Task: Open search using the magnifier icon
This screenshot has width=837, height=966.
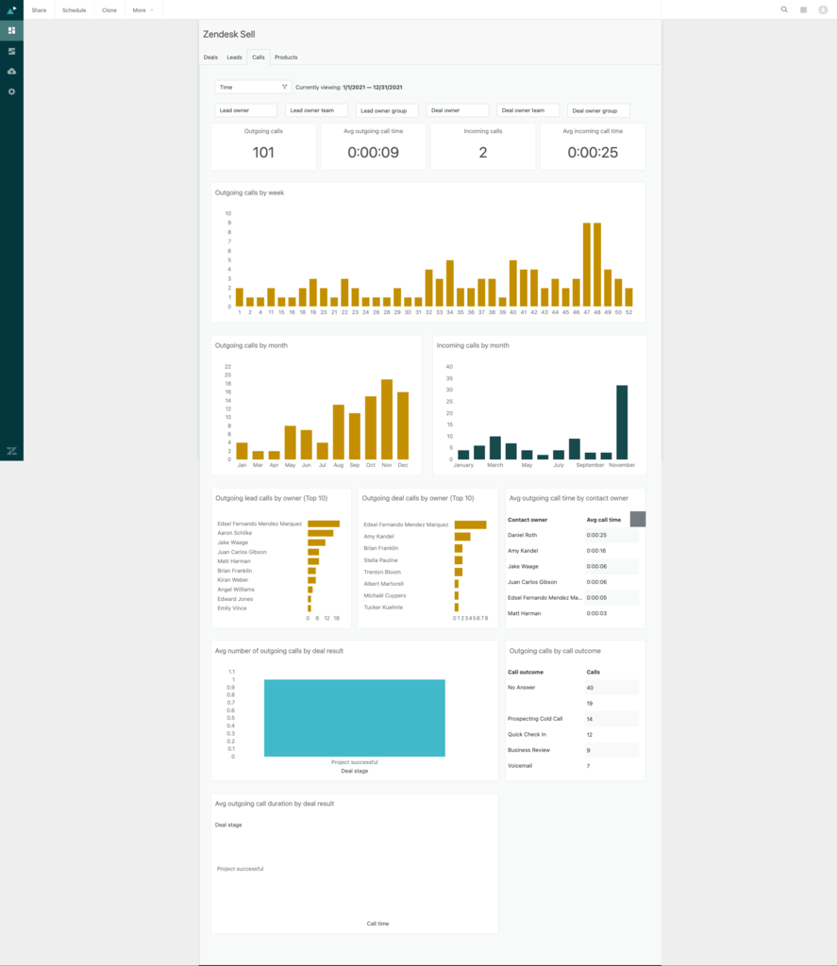Action: coord(783,9)
